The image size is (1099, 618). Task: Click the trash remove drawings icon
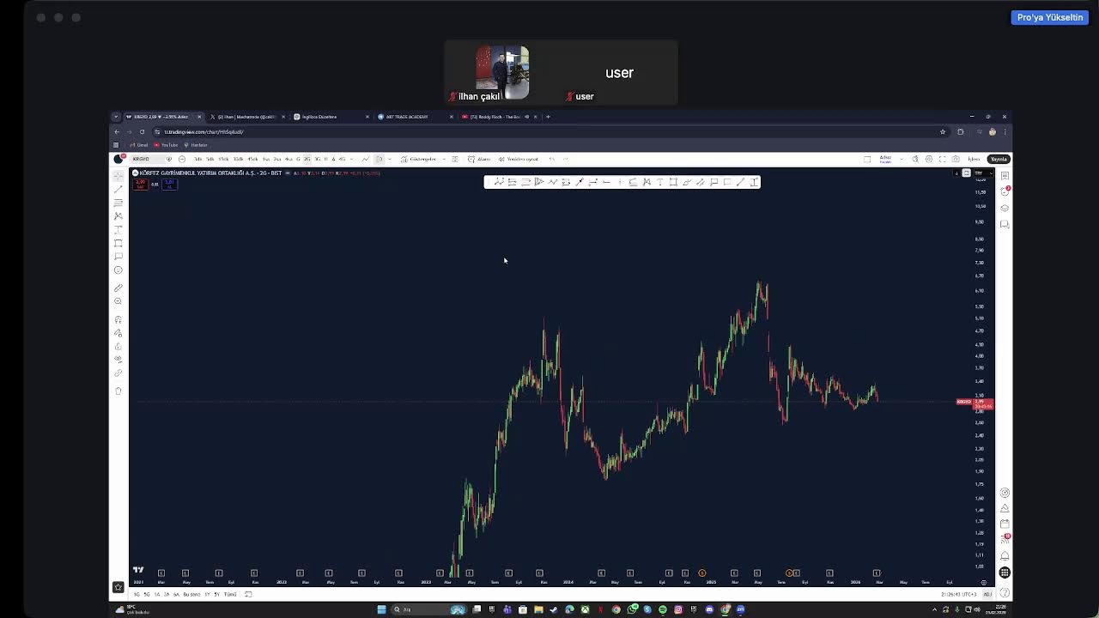point(118,391)
